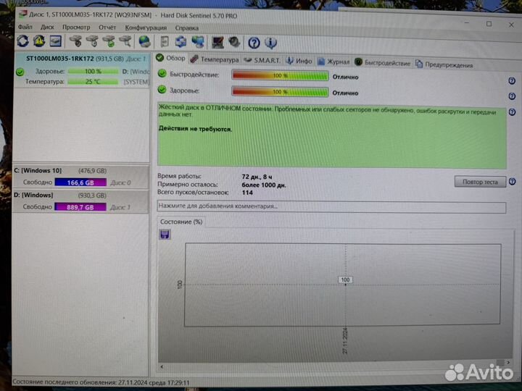
Task: Open the blue question mark help icon
Action: click(254, 43)
